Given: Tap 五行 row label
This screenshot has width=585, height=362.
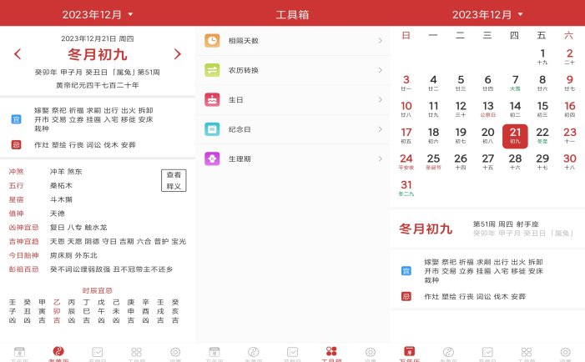Looking at the screenshot, I should click(x=16, y=185).
